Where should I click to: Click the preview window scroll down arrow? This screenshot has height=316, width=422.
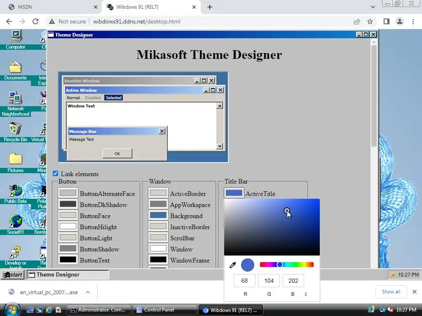(x=220, y=146)
